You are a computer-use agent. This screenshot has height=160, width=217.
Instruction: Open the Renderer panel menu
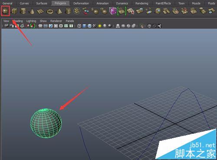(x=56, y=21)
